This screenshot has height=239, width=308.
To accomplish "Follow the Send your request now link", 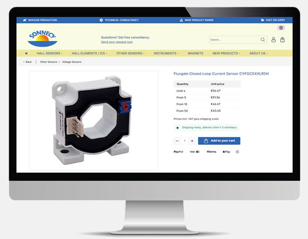I will [x=117, y=42].
